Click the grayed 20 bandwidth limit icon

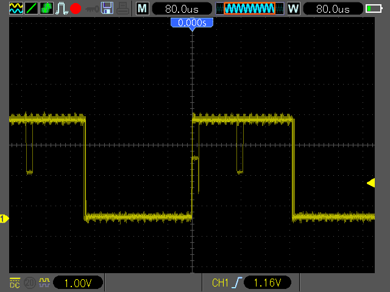[30, 283]
